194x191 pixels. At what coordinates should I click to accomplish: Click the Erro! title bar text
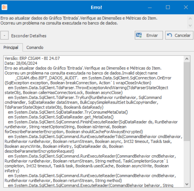coord(97,7)
